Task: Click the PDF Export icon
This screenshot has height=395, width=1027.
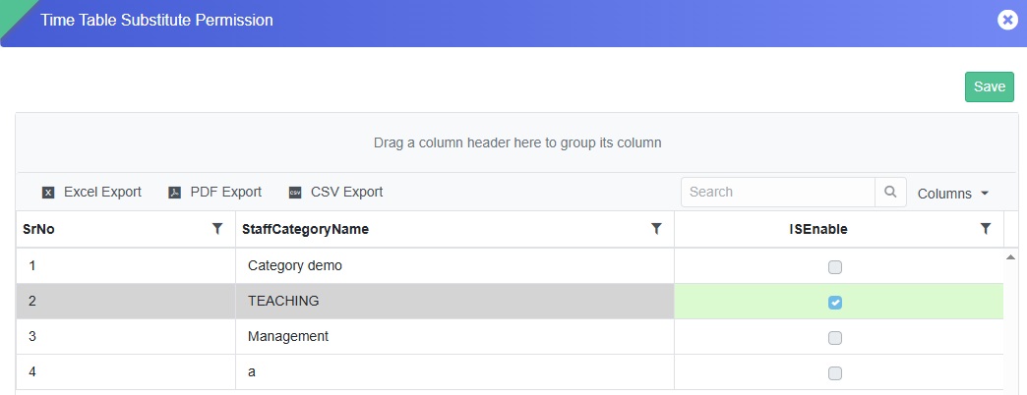Action: coord(175,193)
